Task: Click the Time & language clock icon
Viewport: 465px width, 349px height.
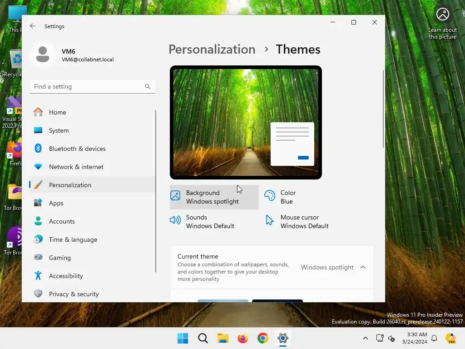Action: click(x=38, y=239)
